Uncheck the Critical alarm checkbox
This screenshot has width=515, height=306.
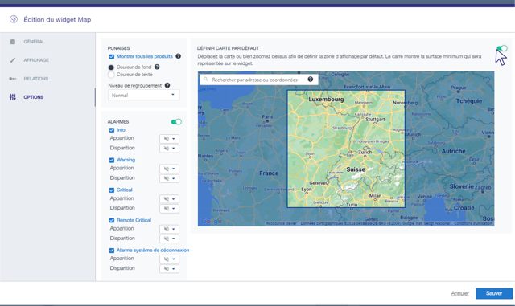coord(112,190)
